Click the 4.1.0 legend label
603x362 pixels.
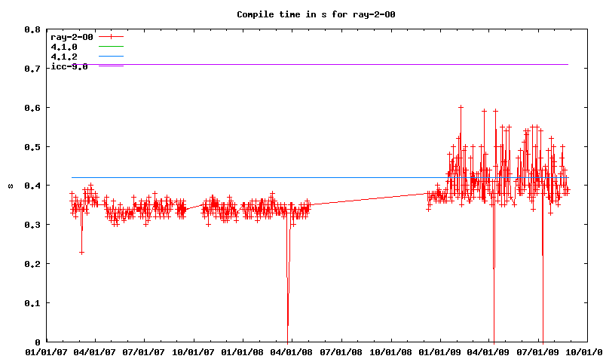tap(63, 47)
